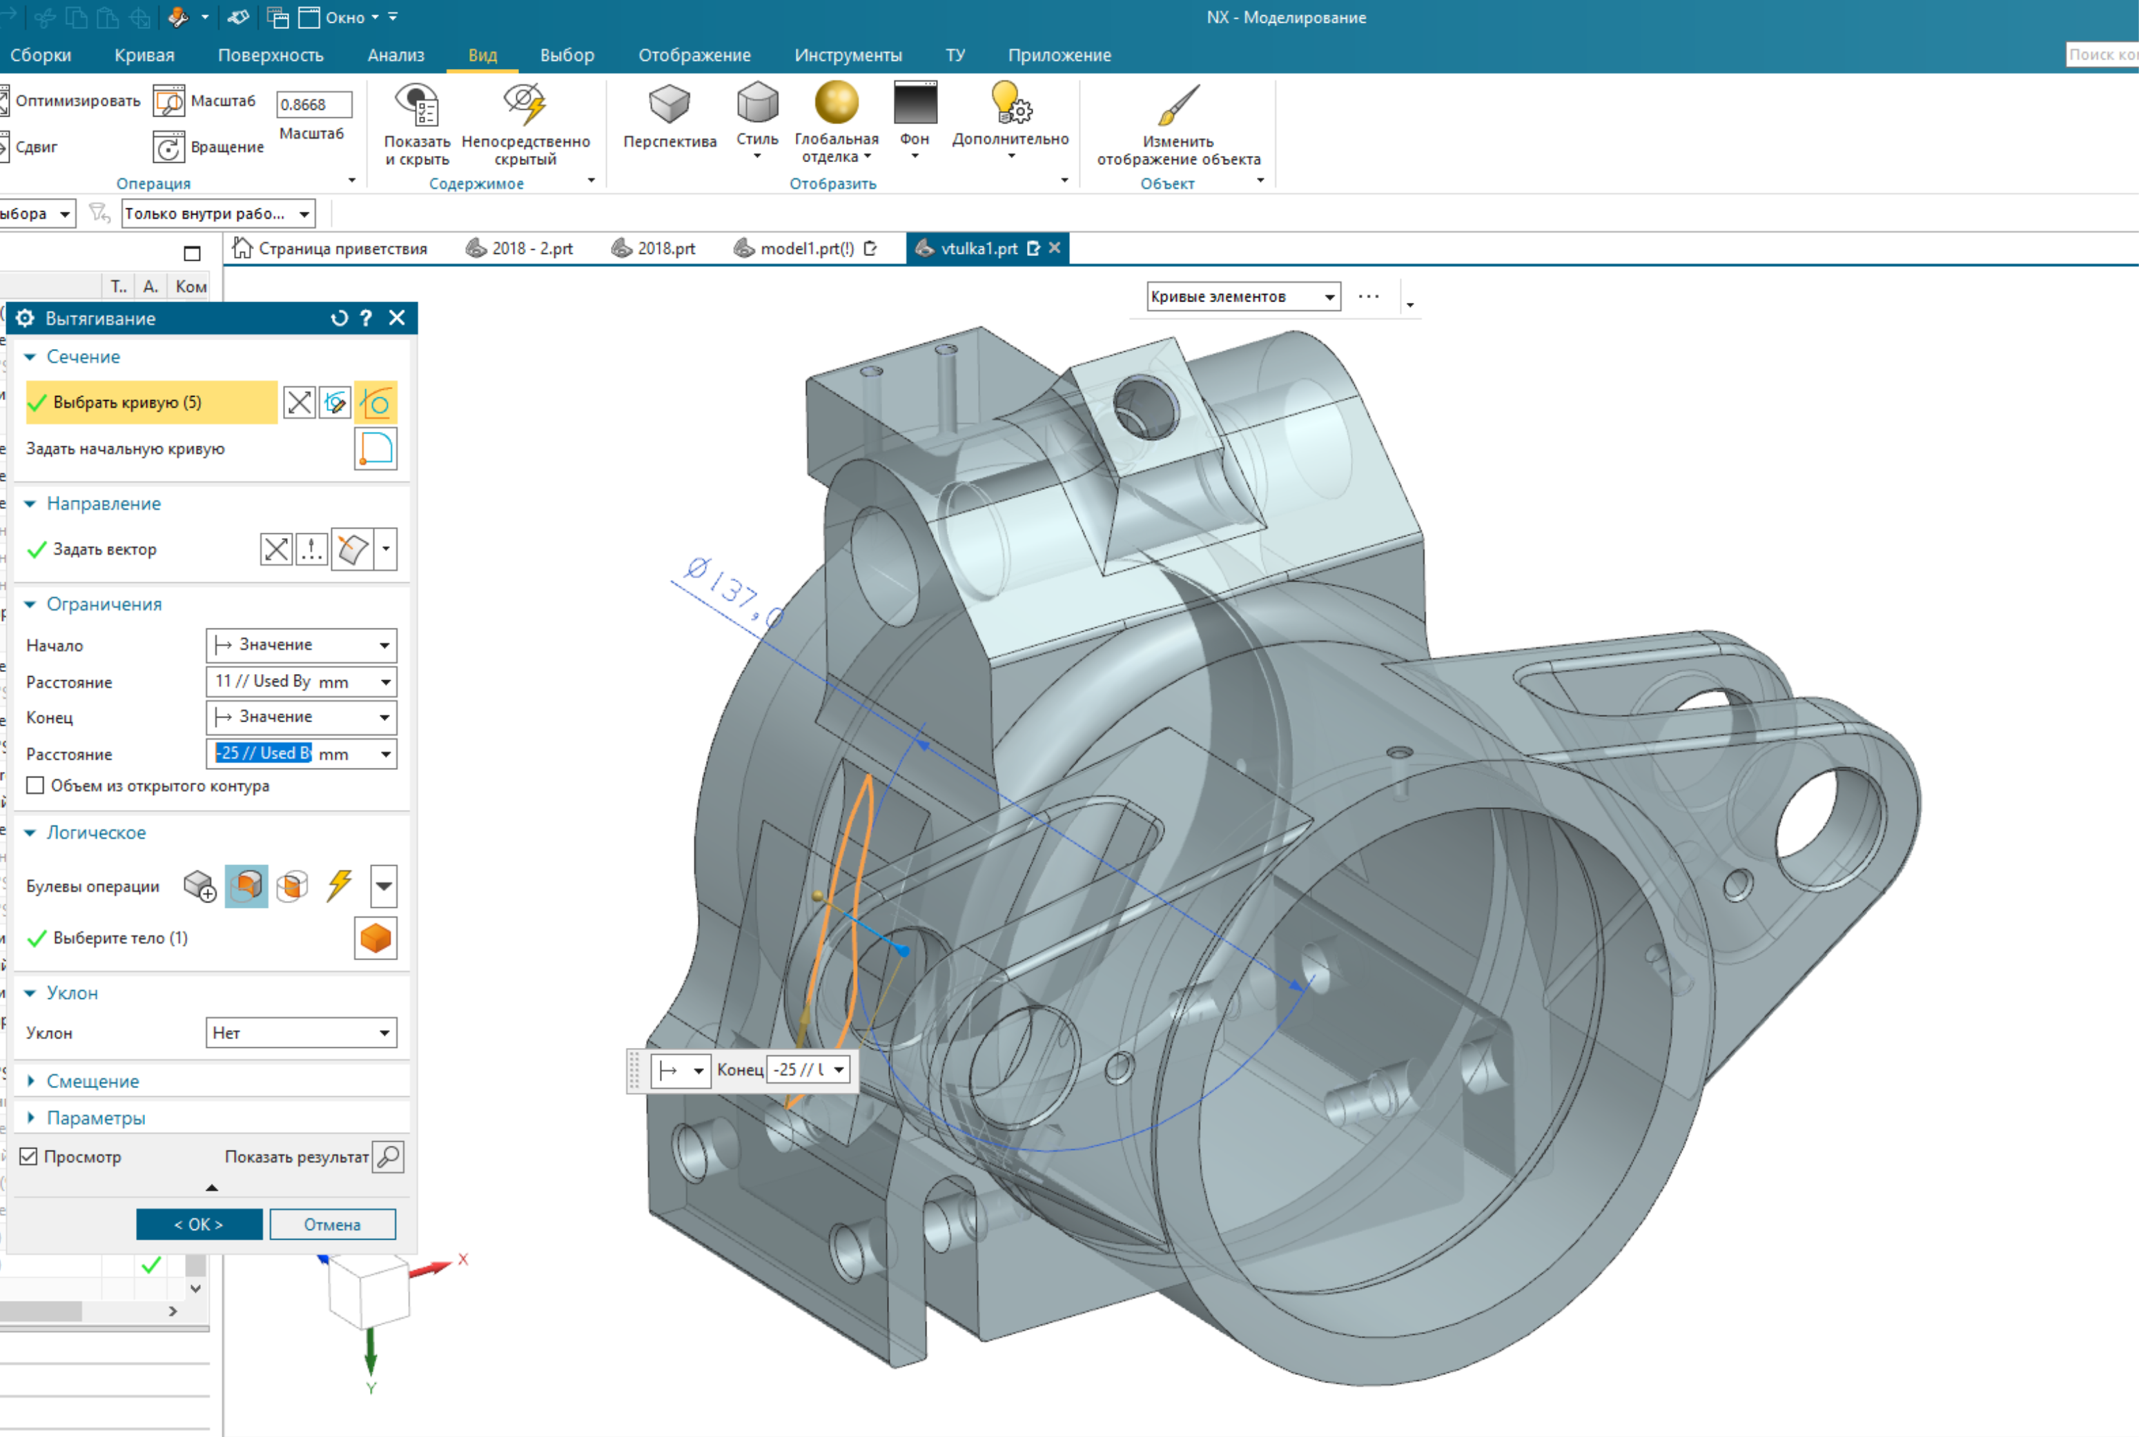The image size is (2139, 1437).
Task: Toggle the Sketch Section icon button
Action: (x=335, y=402)
